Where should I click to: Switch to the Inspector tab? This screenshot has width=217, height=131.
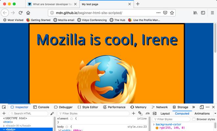point(19,107)
